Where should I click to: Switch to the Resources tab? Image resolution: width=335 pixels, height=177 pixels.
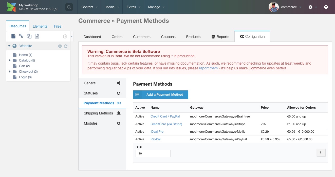(x=18, y=26)
